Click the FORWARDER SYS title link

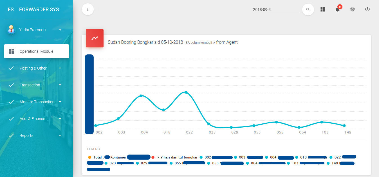pyautogui.click(x=39, y=10)
